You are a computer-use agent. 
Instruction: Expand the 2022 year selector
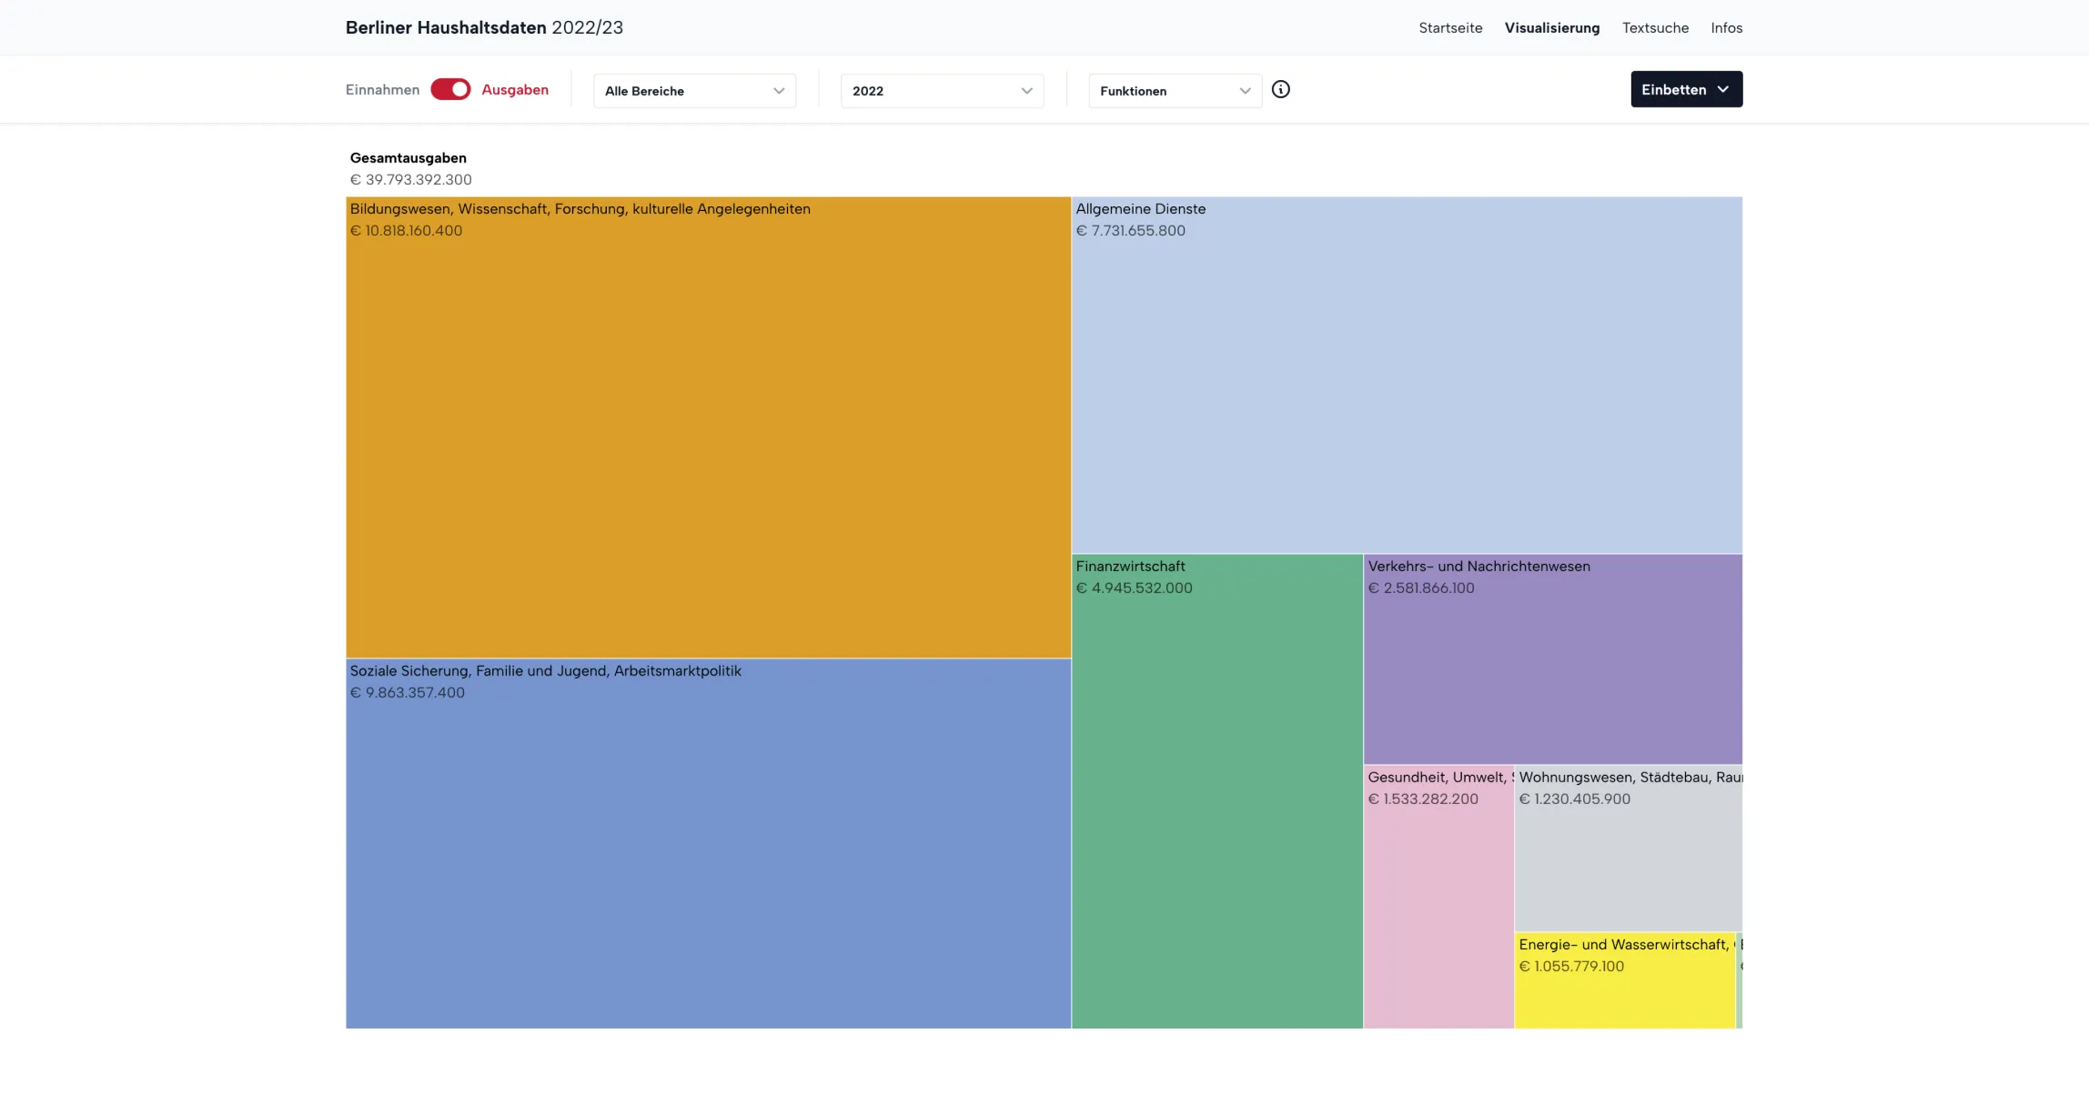941,91
